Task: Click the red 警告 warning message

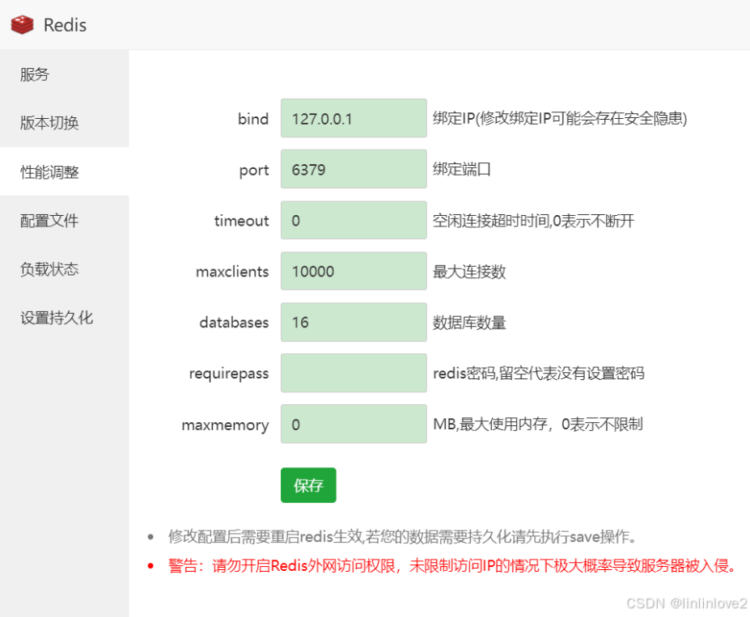Action: pos(452,565)
